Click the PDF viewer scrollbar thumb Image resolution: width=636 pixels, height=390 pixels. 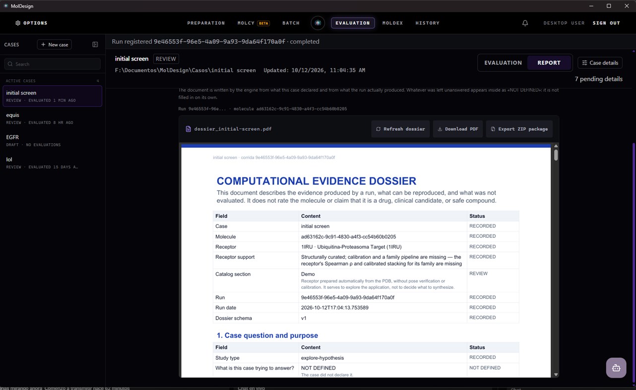[x=556, y=155]
